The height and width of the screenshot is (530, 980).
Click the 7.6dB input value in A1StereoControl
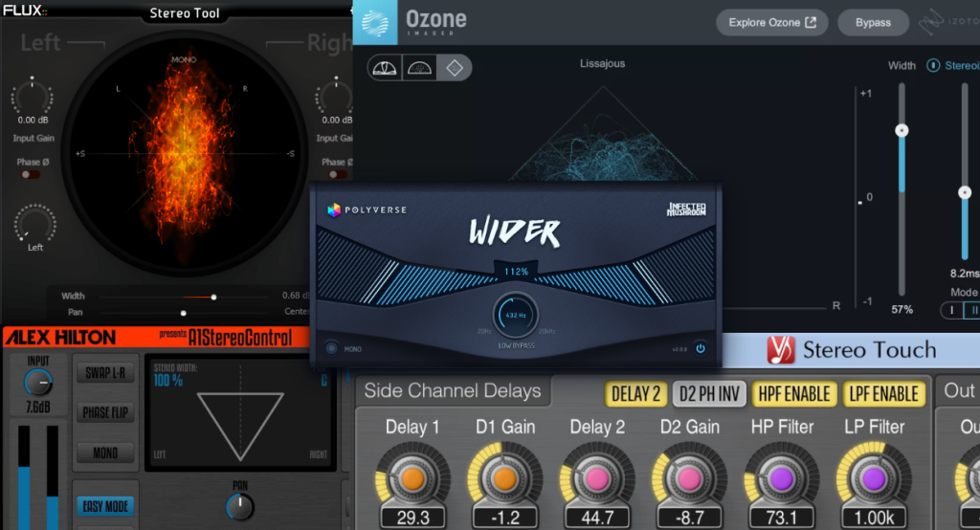[x=37, y=407]
